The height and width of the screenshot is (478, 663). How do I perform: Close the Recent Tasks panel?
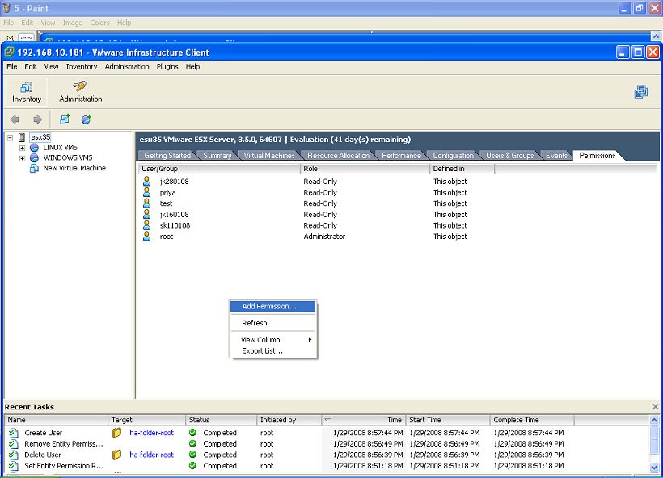pyautogui.click(x=656, y=407)
